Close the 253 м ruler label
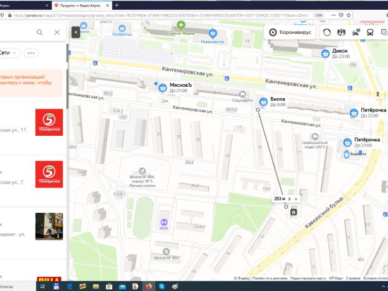 pos(296,199)
